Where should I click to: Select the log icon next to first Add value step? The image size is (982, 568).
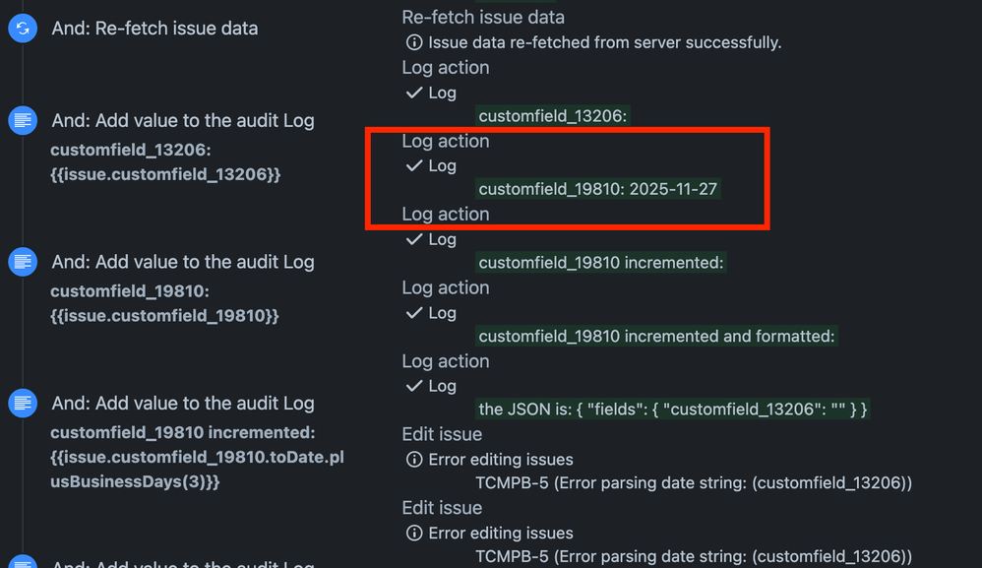pos(23,120)
